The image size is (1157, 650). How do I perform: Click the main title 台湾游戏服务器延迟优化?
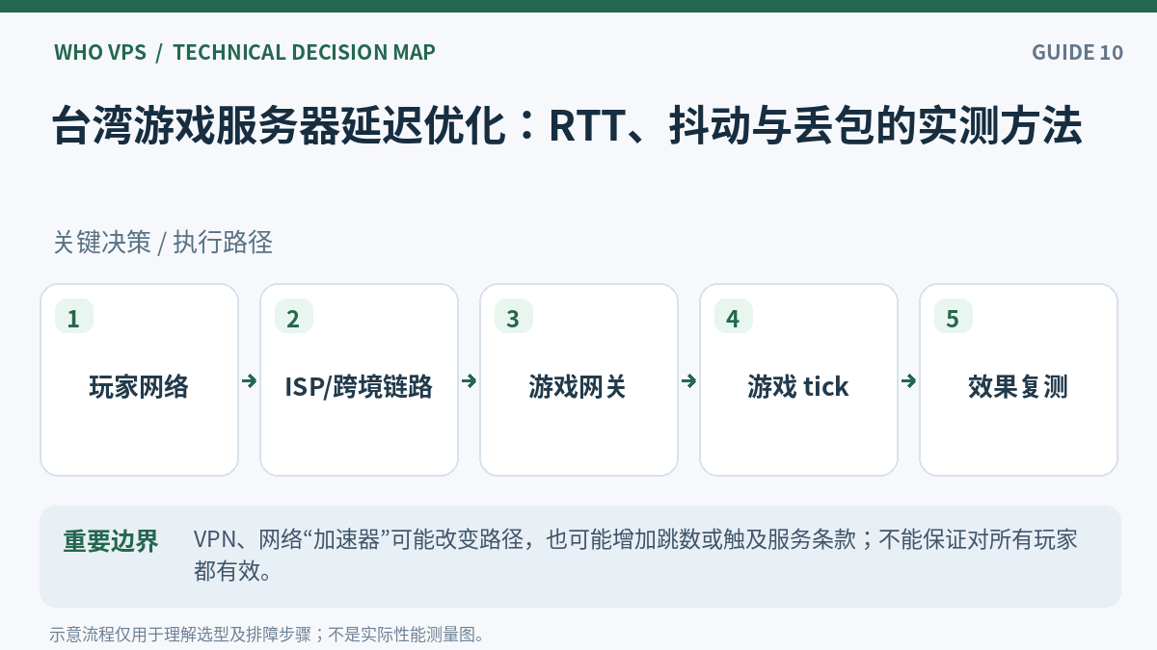coord(567,127)
